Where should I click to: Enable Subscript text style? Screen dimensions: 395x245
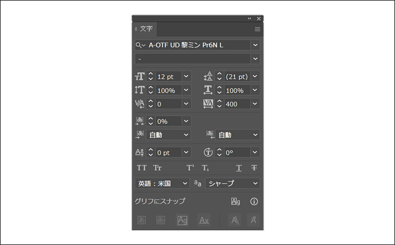tap(205, 168)
